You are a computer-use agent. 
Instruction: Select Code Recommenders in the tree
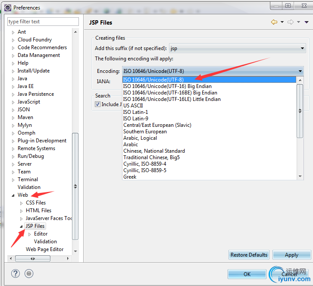coord(42,47)
